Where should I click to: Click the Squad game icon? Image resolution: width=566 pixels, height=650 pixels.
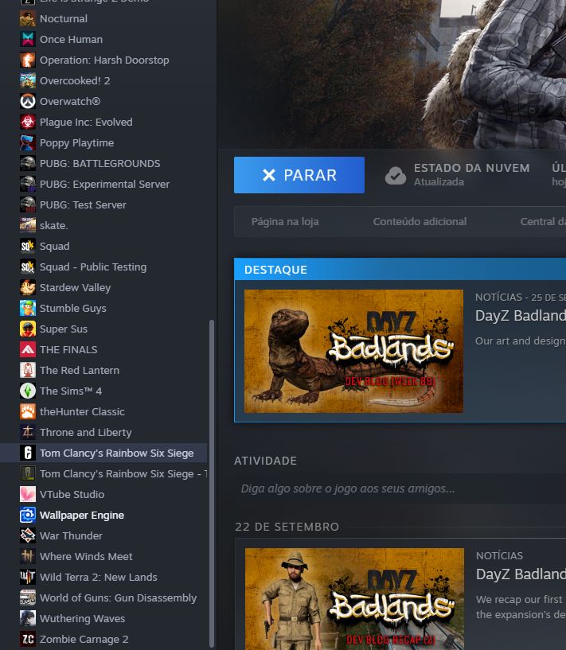click(x=28, y=247)
